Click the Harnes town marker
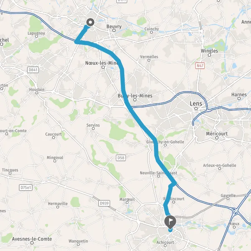Screen dimensions: 251x251 coord(239,98)
